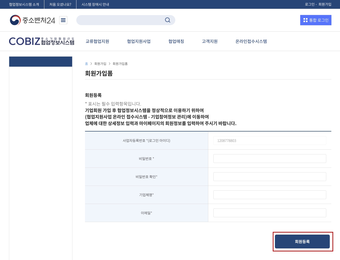340x260 pixels.
Task: Click the 회원가입폼 page heading
Action: point(99,73)
